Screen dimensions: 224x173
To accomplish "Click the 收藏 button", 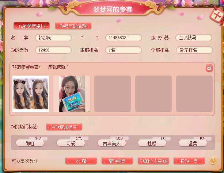I will coord(81,161).
